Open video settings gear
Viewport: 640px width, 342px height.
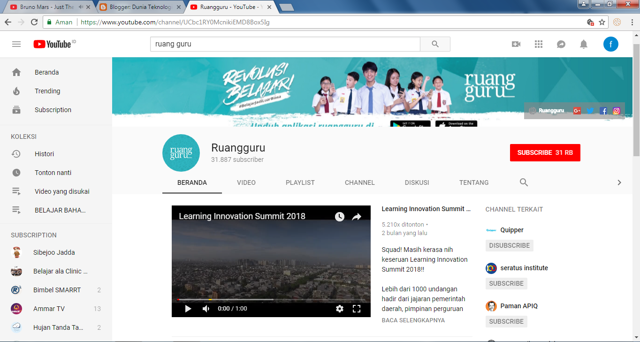340,309
